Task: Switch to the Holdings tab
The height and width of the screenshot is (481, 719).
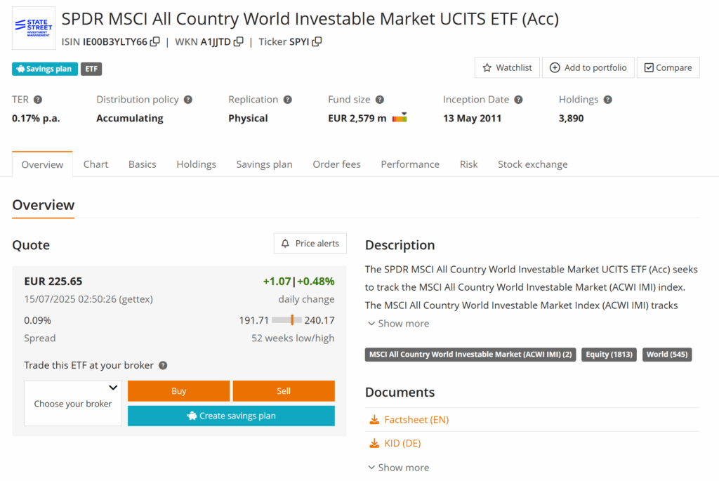Action: pos(196,164)
